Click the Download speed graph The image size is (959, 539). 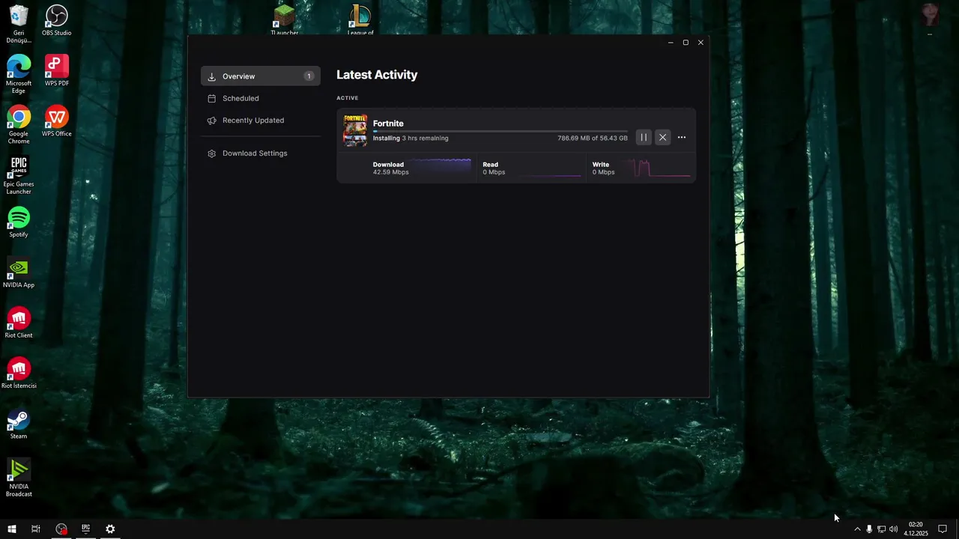[441, 168]
